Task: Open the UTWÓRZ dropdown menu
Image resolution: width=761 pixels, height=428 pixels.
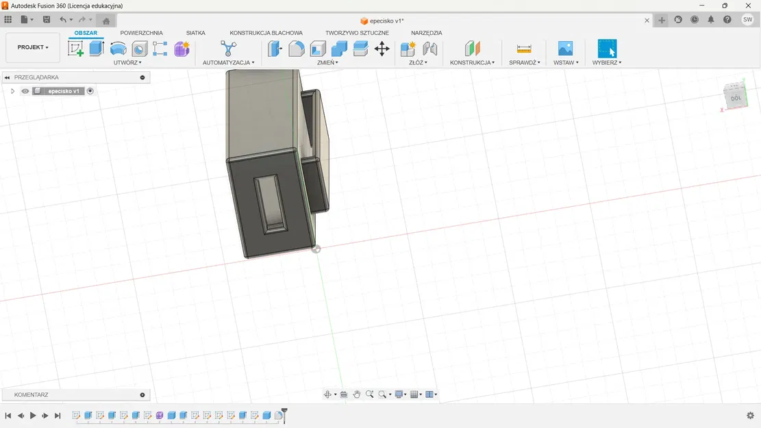Action: [127, 62]
